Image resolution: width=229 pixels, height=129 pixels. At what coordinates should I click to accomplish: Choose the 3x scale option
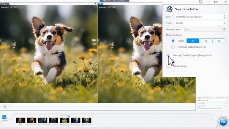pyautogui.click(x=206, y=41)
